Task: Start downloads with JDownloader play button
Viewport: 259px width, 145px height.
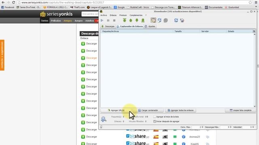Action: pos(102,21)
